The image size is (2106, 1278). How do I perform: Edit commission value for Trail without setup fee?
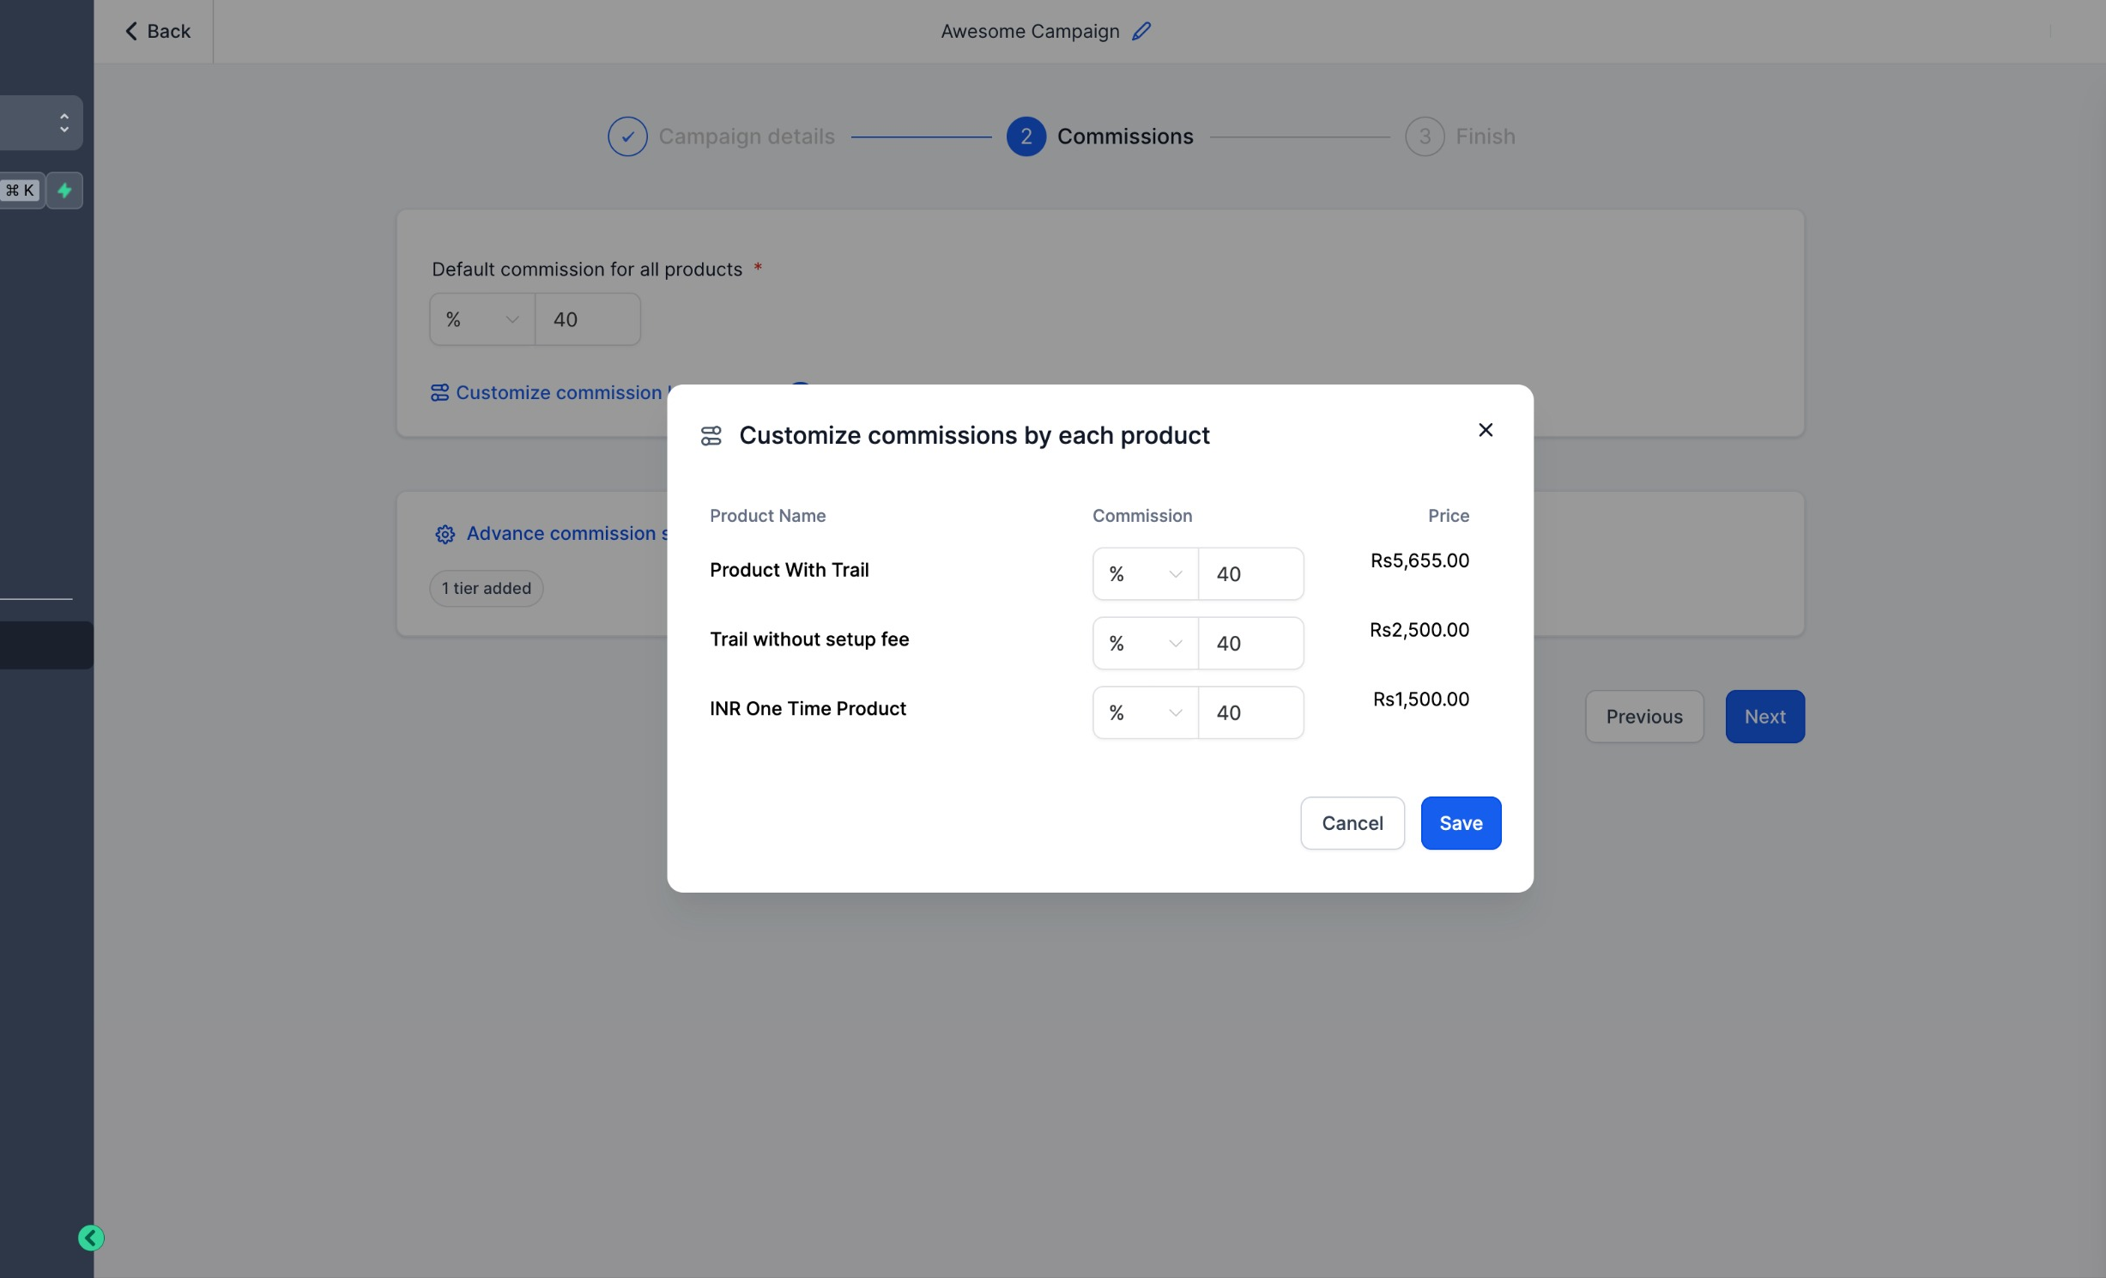point(1250,644)
